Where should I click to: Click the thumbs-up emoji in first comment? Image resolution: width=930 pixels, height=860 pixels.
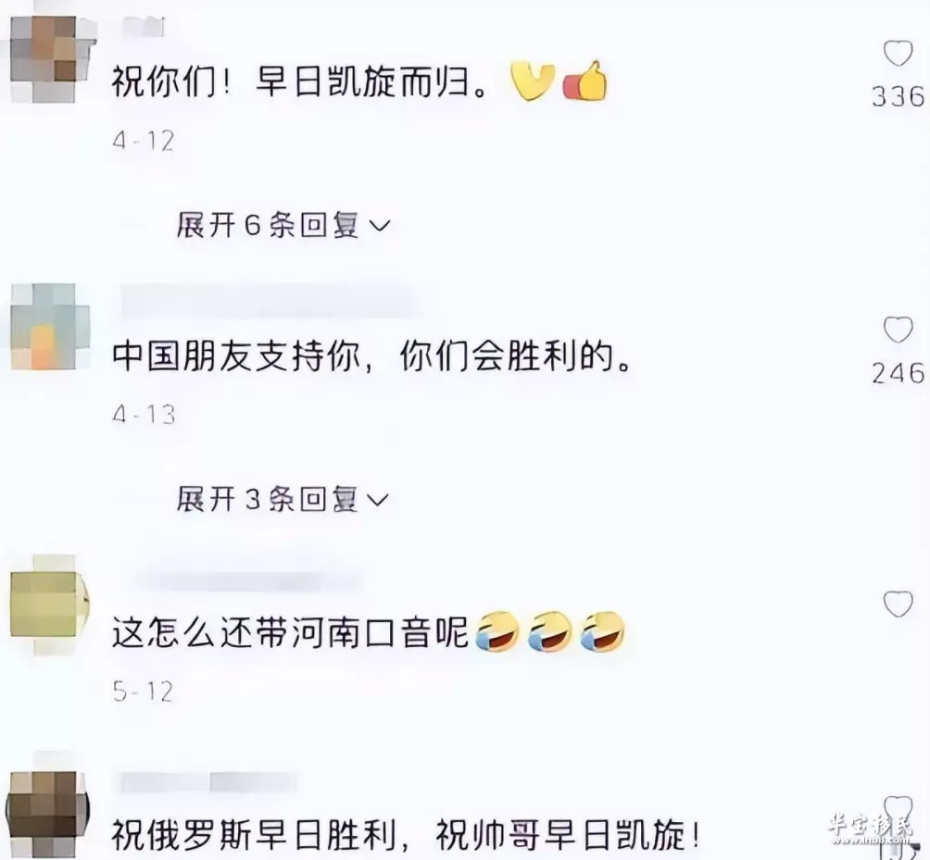[x=585, y=81]
